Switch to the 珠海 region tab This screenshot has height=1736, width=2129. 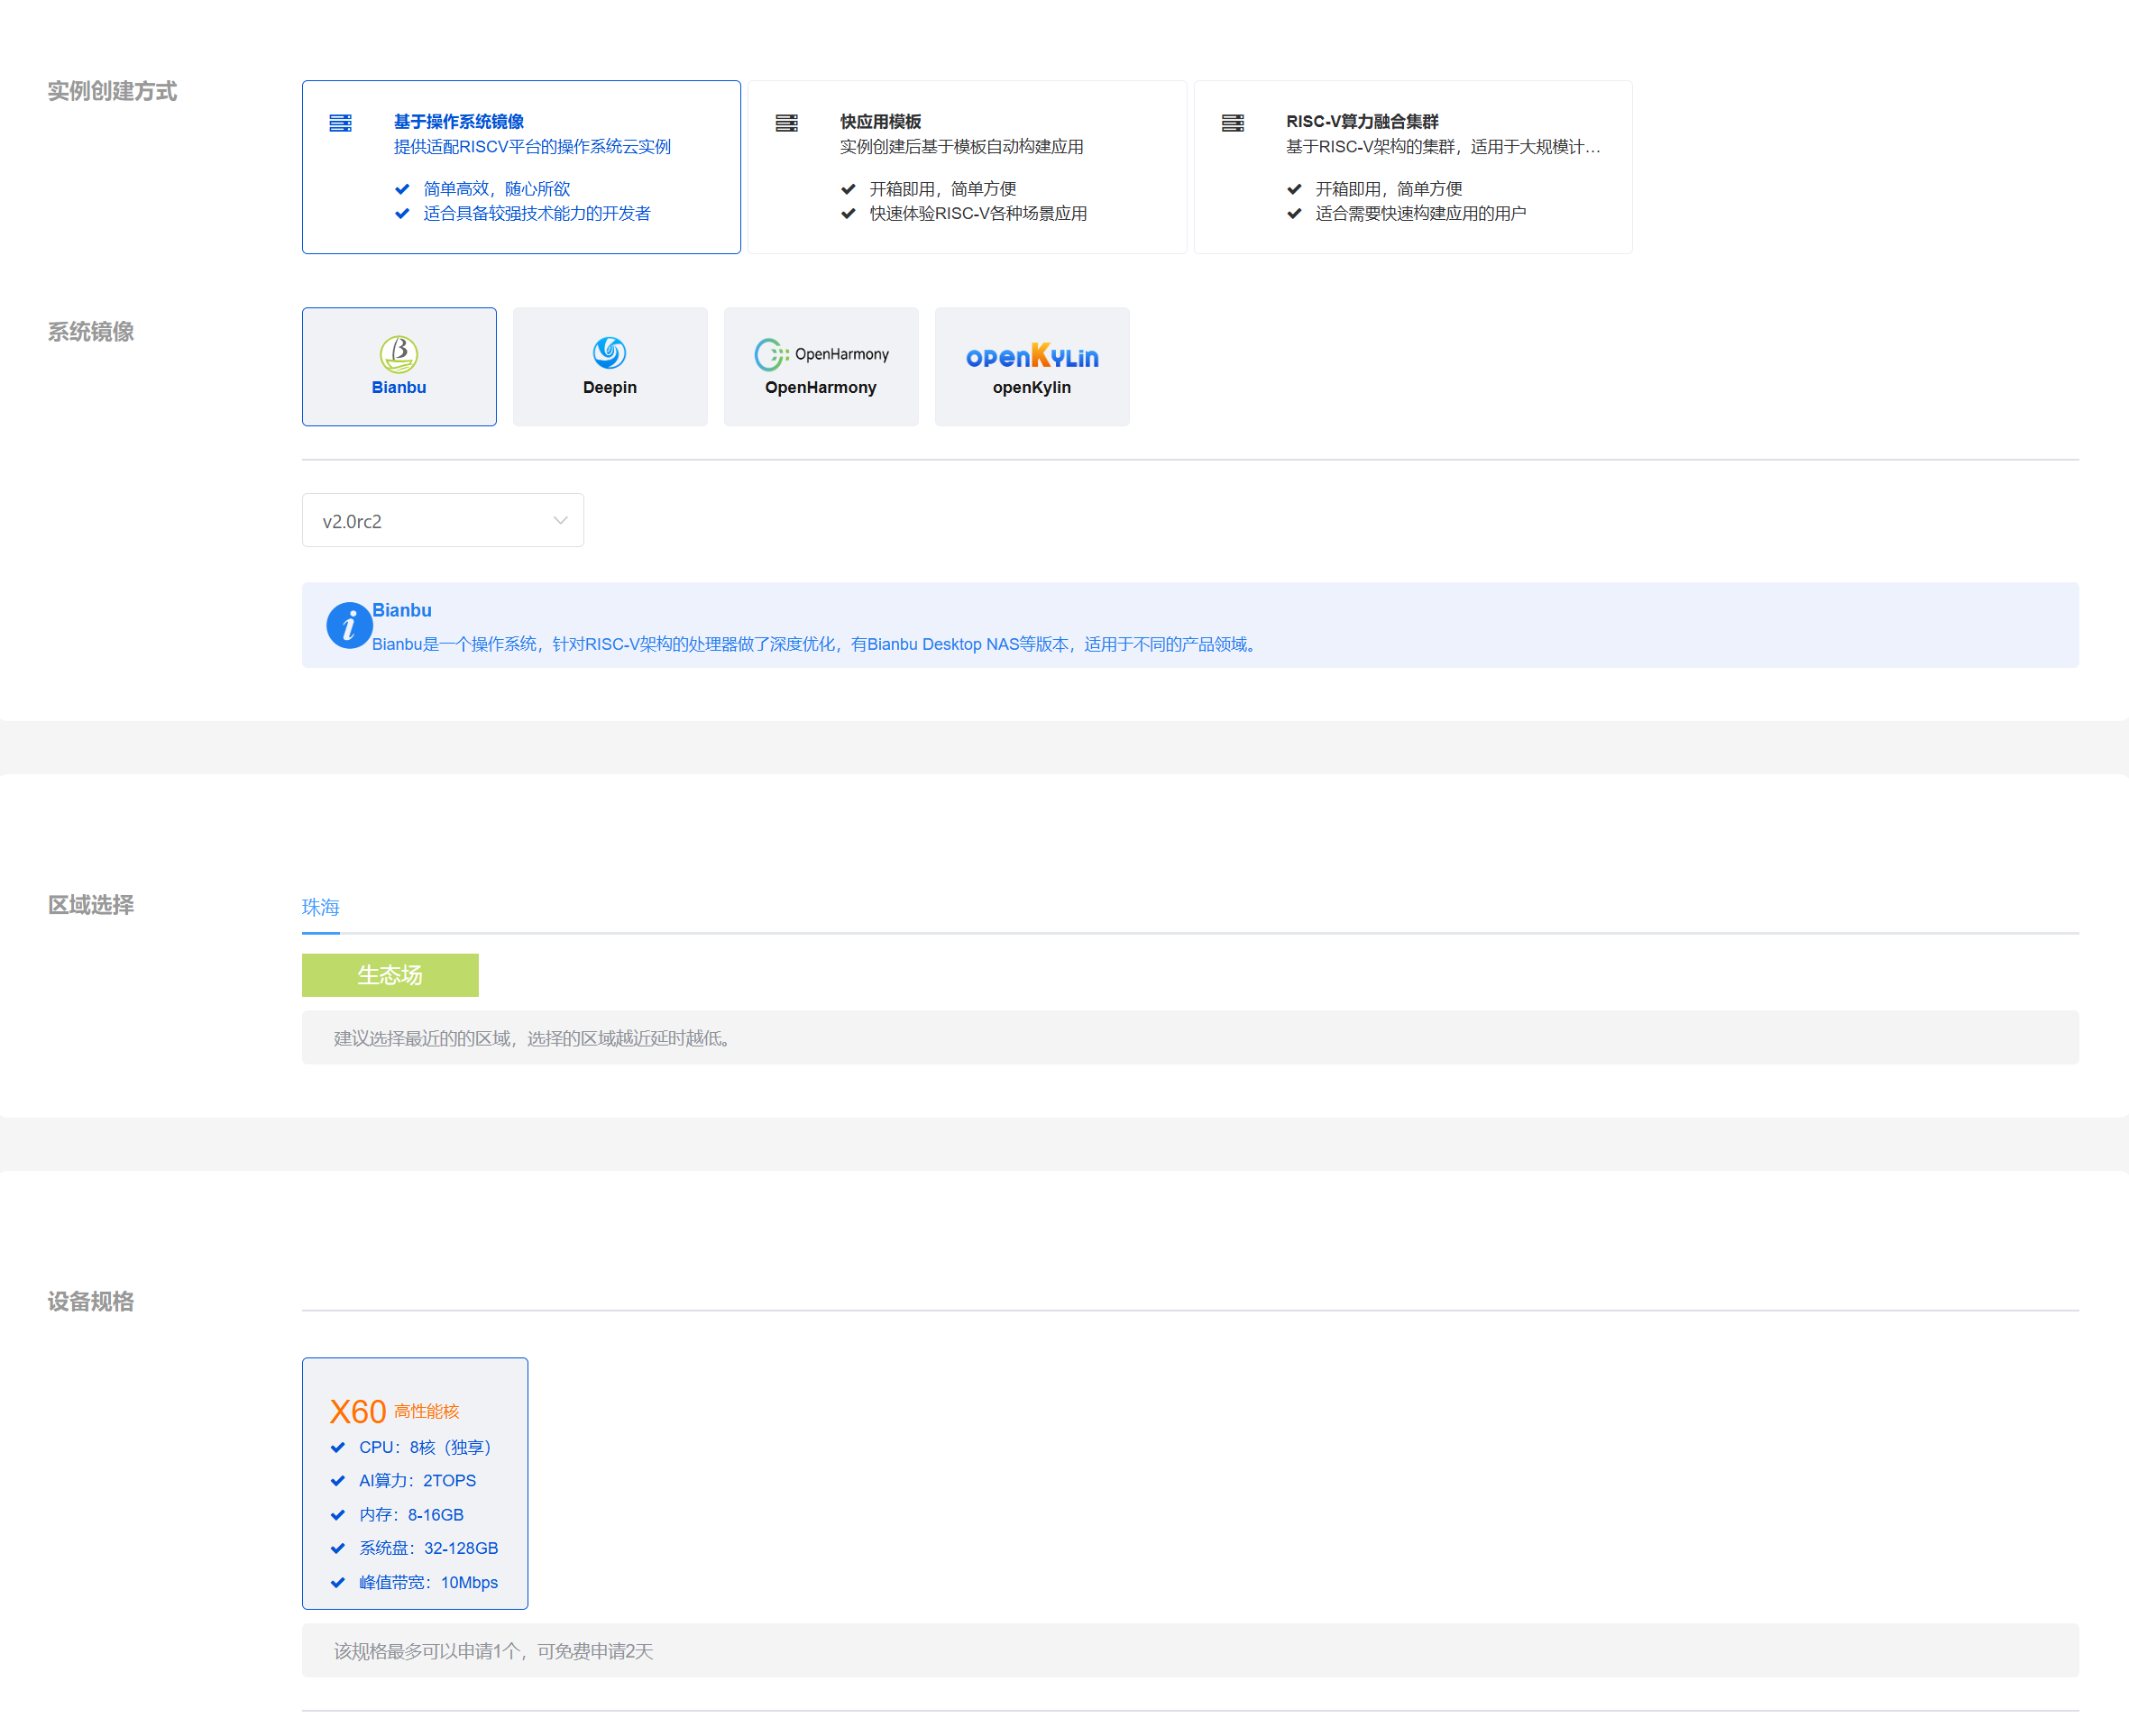coord(320,907)
